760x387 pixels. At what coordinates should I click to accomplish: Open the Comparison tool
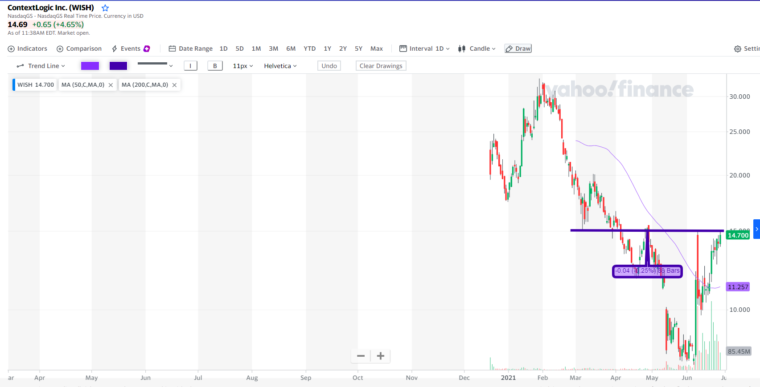[79, 48]
